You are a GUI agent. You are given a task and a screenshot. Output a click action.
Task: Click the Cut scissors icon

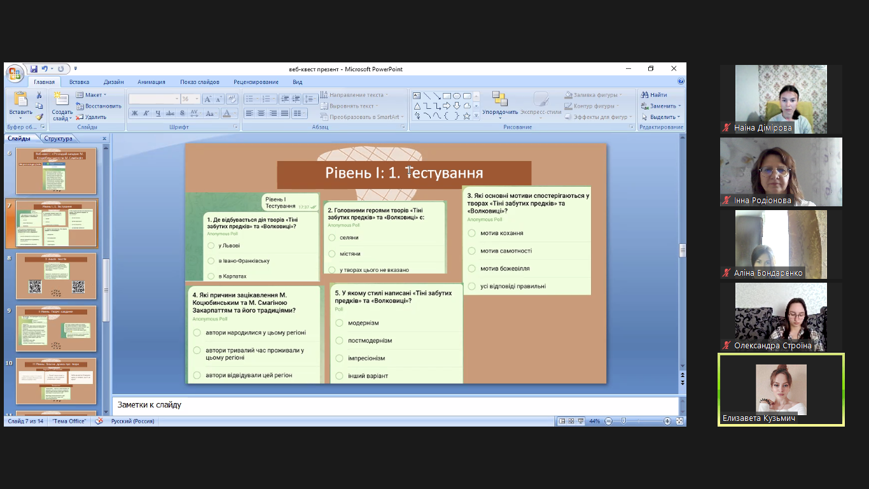[39, 95]
